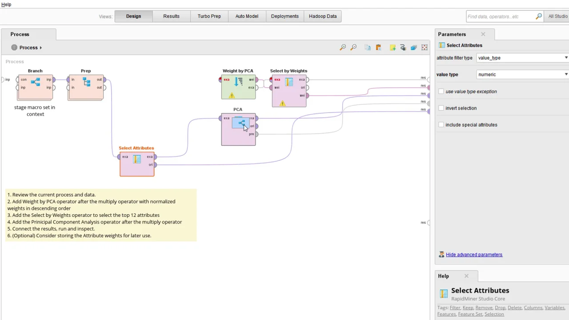Click the Feature Set tag link
The width and height of the screenshot is (569, 320).
[x=470, y=314]
